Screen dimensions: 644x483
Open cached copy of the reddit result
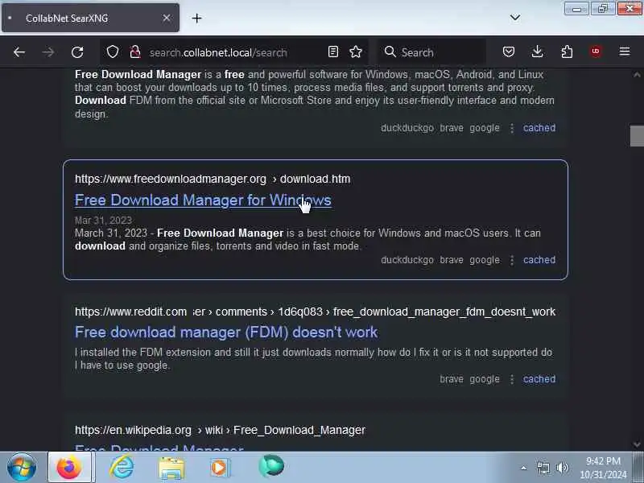click(539, 379)
